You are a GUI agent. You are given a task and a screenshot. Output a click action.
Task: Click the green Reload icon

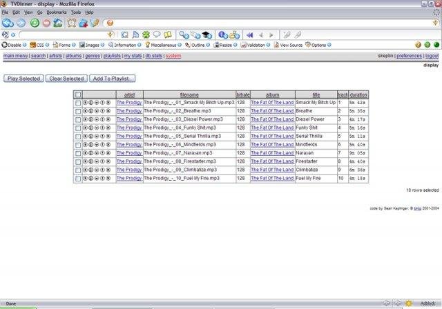click(x=35, y=23)
